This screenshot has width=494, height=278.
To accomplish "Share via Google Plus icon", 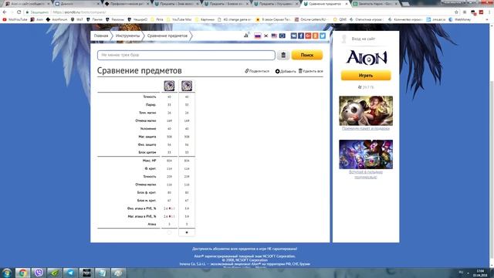I will [308, 36].
